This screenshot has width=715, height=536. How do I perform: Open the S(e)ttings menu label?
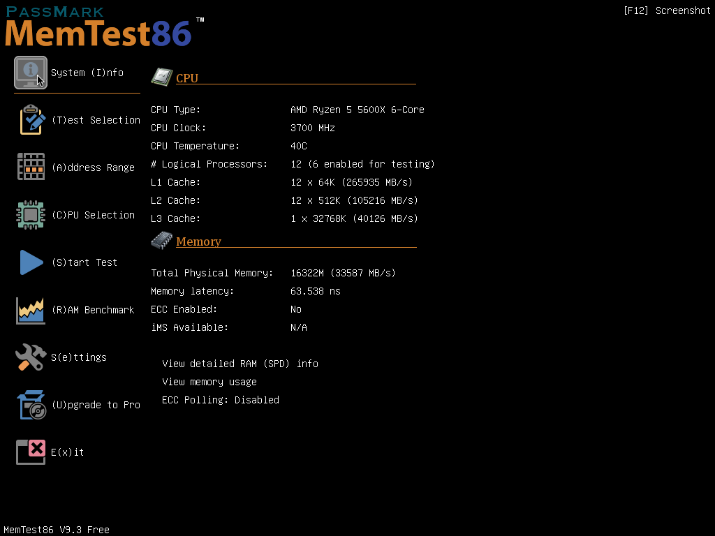(79, 357)
